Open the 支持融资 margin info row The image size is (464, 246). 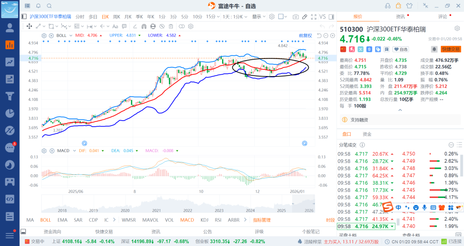(400, 120)
